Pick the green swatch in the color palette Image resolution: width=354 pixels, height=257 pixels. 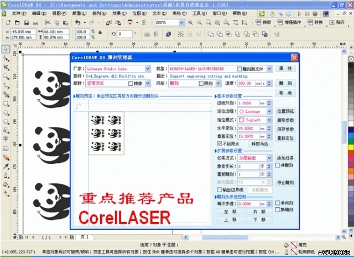[x=351, y=141]
